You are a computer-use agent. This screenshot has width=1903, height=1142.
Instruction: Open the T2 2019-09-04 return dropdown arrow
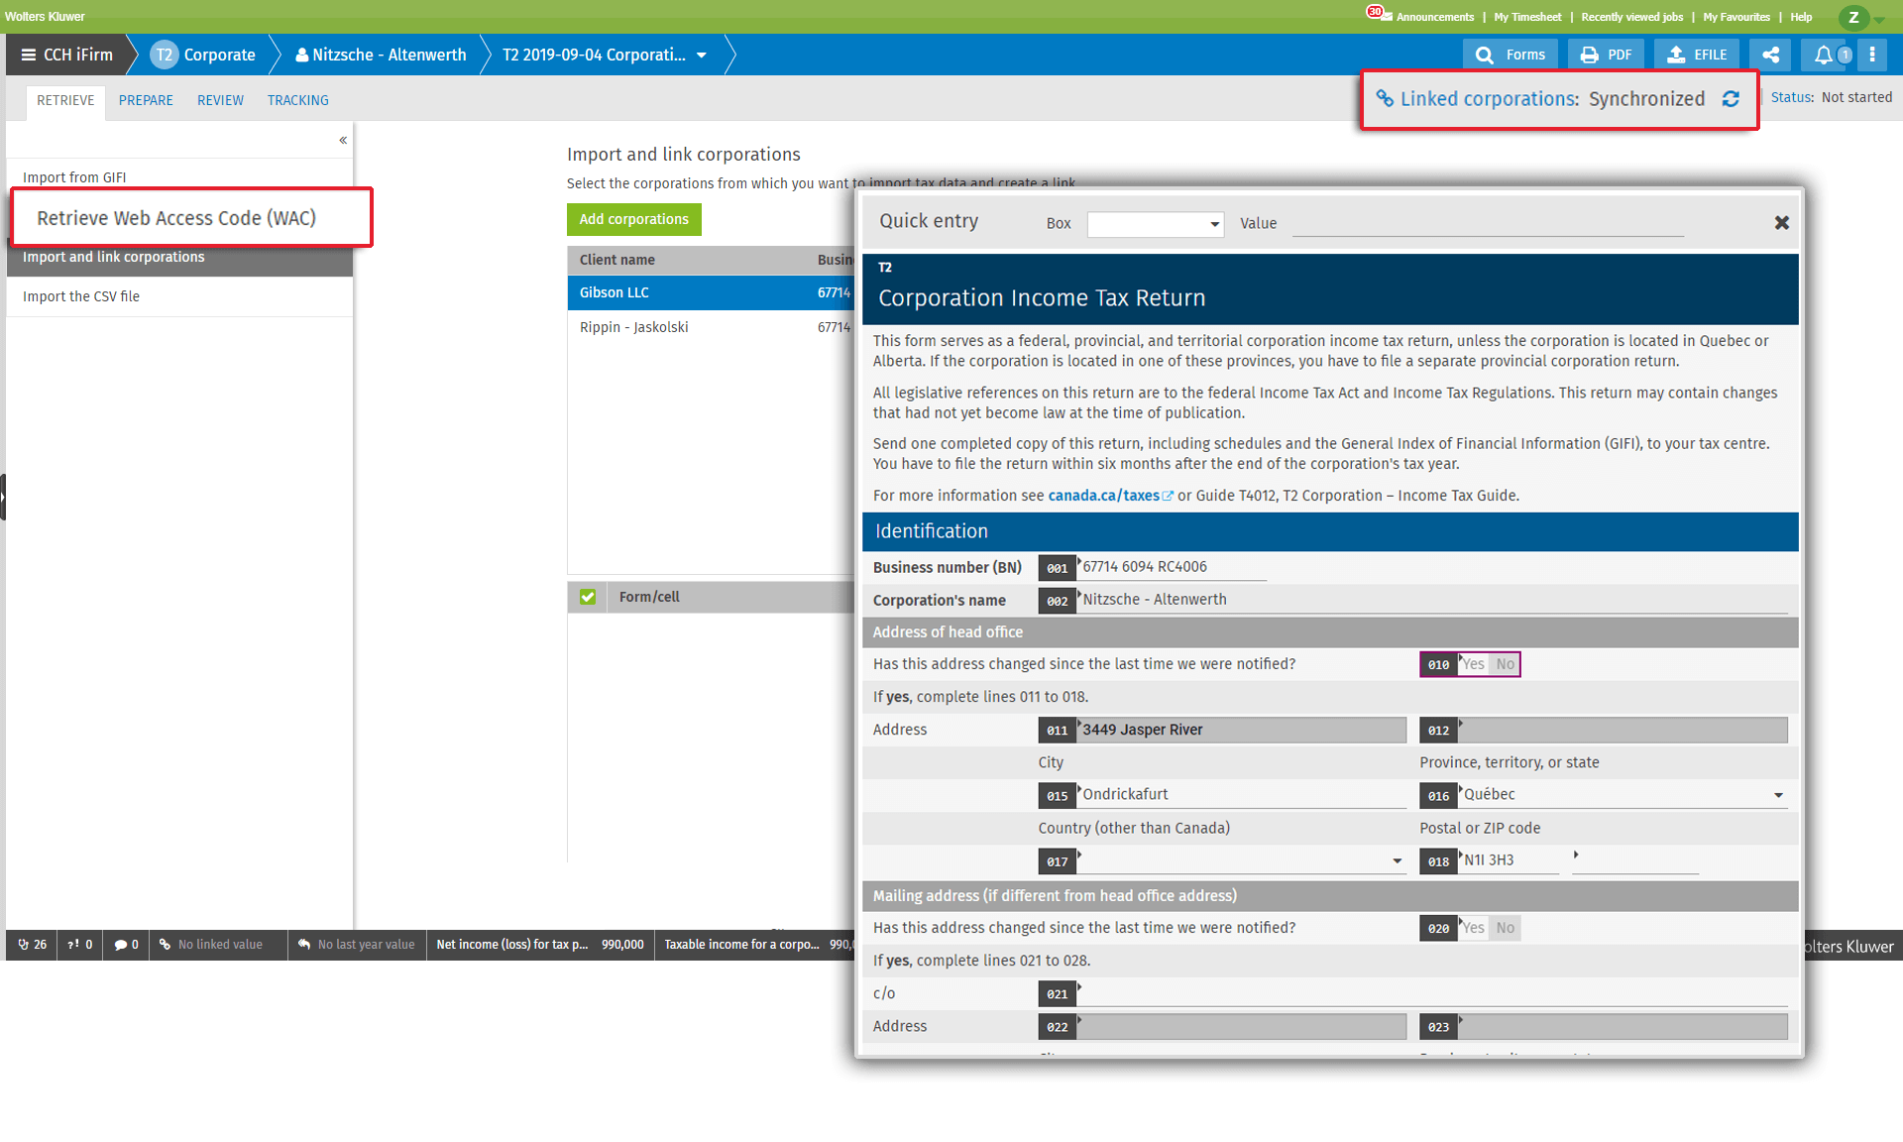click(x=702, y=55)
